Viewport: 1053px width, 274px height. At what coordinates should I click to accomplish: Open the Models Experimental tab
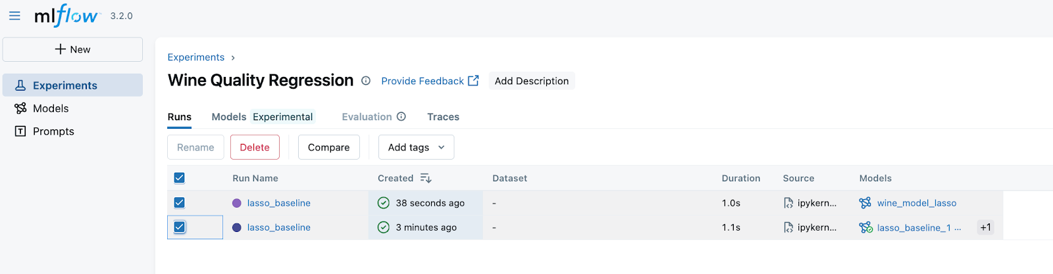[x=262, y=117]
